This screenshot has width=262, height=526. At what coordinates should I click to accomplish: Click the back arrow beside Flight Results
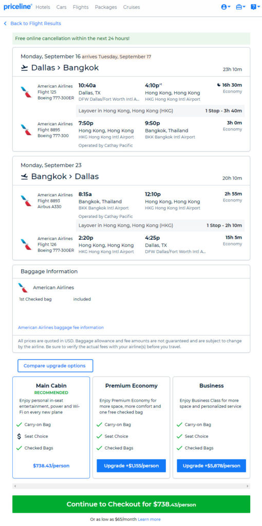click(x=5, y=24)
